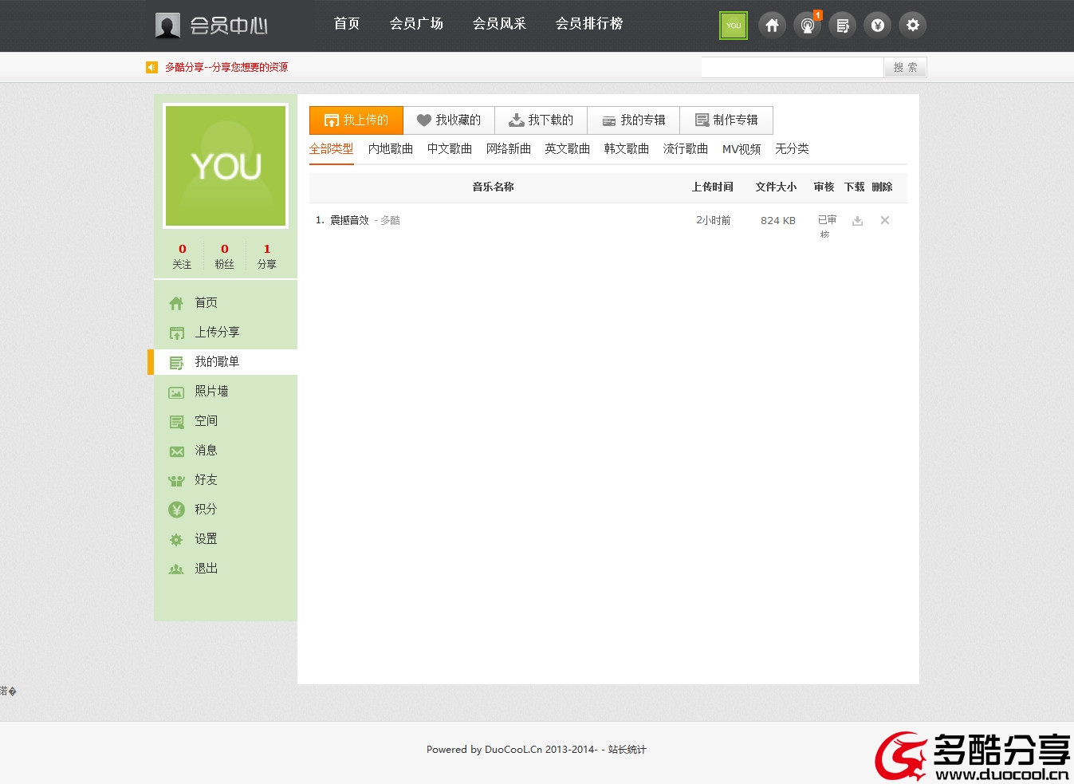Viewport: 1074px width, 784px height.
Task: Switch to 制作专辑 tab
Action: pyautogui.click(x=726, y=120)
